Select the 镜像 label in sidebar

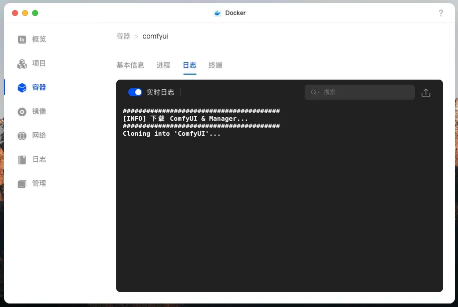coord(39,112)
